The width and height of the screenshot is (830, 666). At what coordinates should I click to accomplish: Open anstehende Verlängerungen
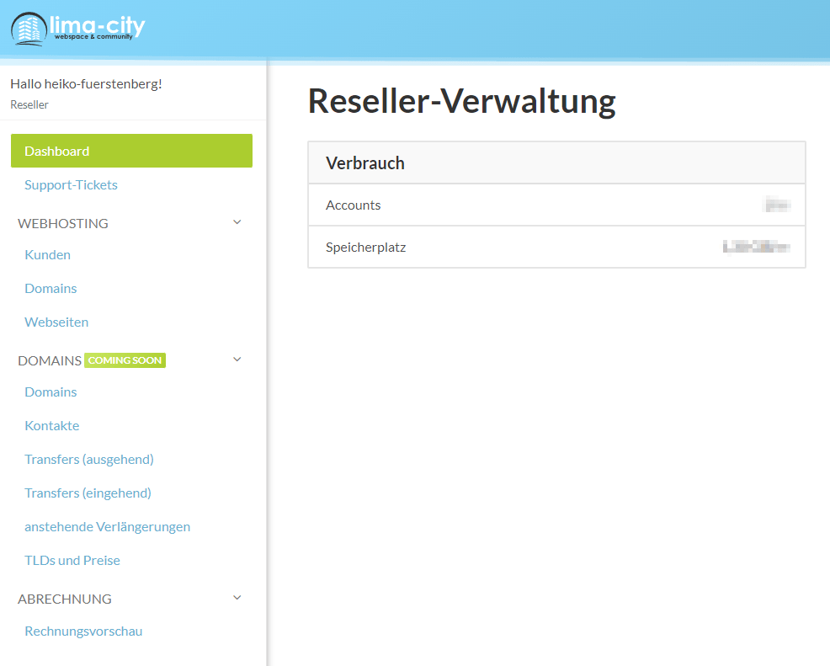(x=107, y=526)
